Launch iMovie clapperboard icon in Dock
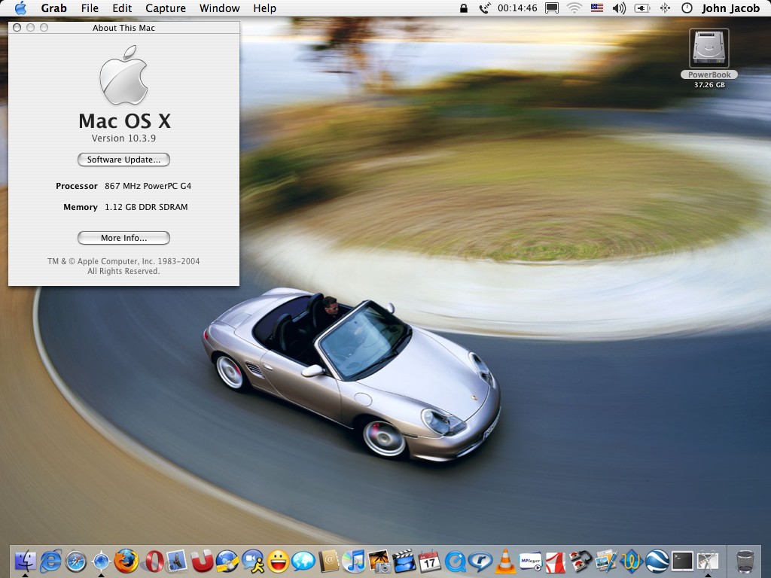 (x=404, y=561)
